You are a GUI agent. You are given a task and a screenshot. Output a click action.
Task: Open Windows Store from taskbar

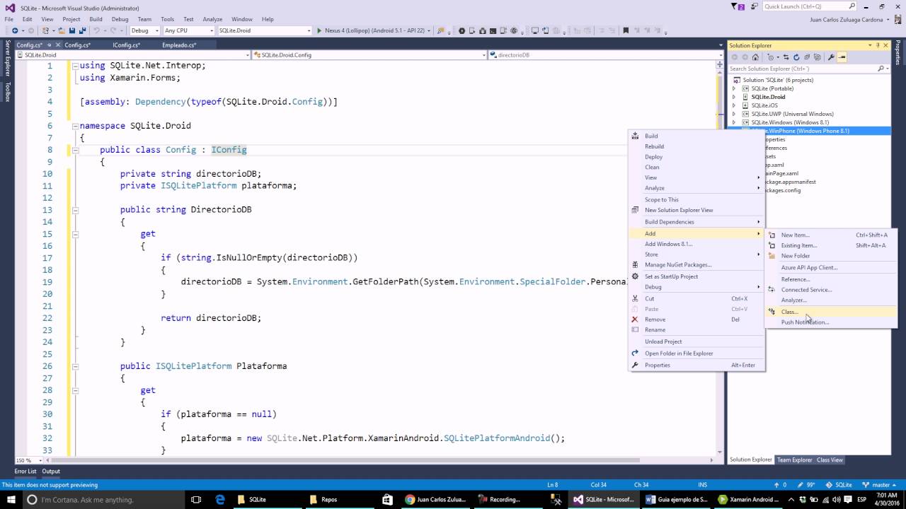coord(387,499)
